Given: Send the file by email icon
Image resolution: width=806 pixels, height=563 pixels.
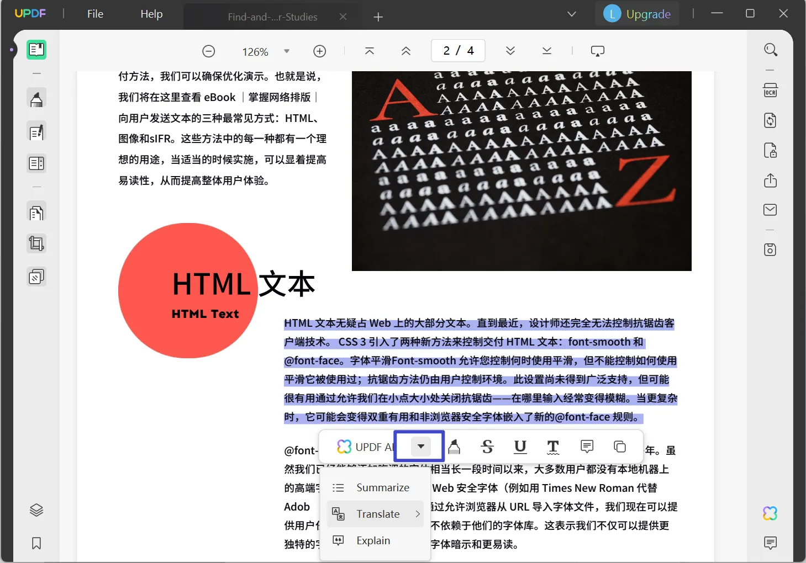Looking at the screenshot, I should 770,210.
